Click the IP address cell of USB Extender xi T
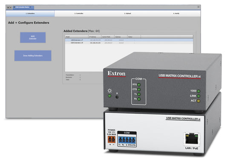The width and height of the screenshot is (227, 161). [95, 40]
